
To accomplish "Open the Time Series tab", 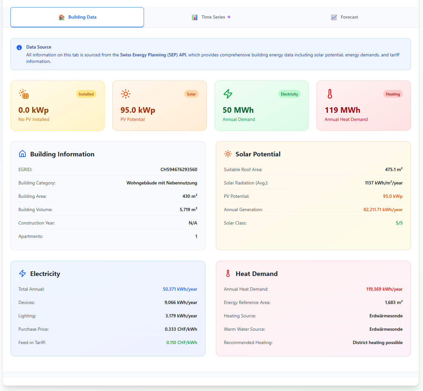I will pos(211,17).
